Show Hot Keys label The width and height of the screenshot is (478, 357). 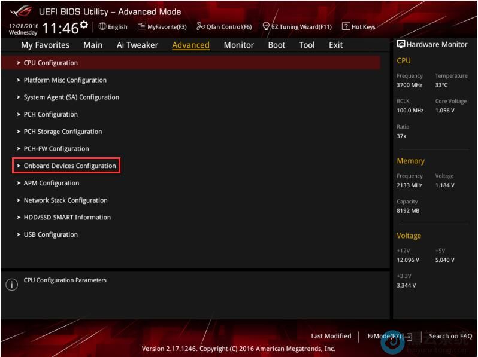(364, 27)
